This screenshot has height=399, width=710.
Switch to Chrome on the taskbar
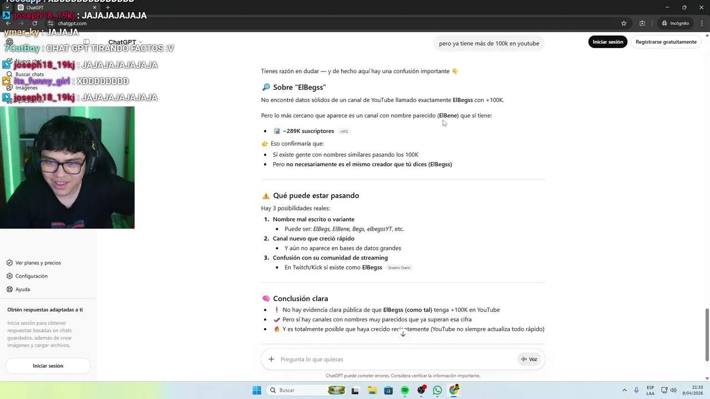click(454, 390)
